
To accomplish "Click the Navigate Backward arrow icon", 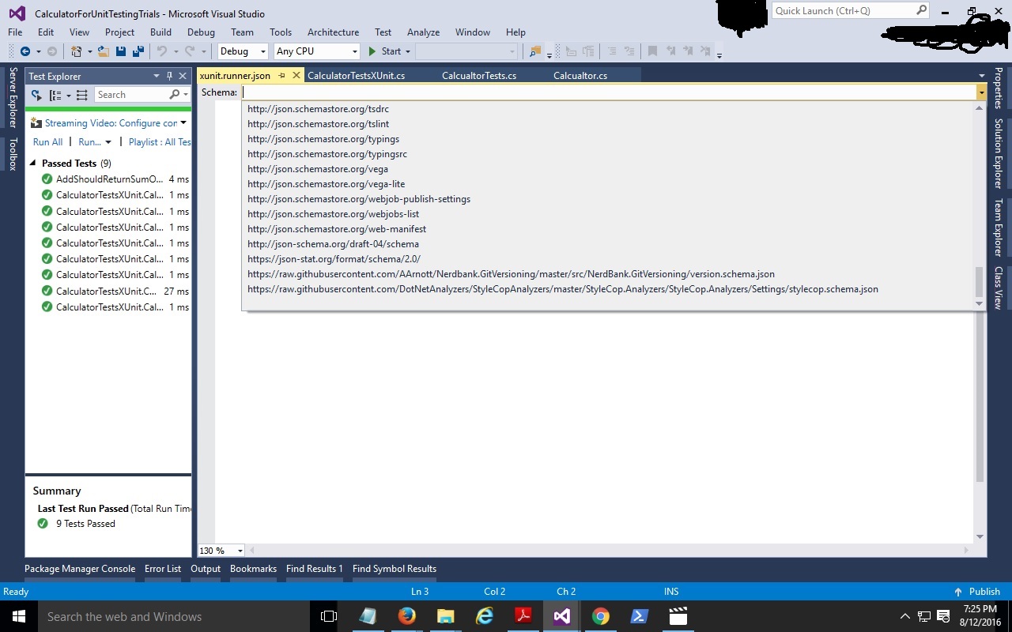I will [25, 51].
